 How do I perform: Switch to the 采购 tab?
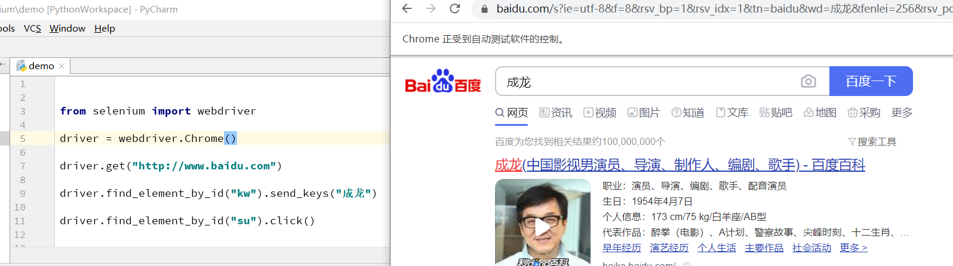(864, 113)
